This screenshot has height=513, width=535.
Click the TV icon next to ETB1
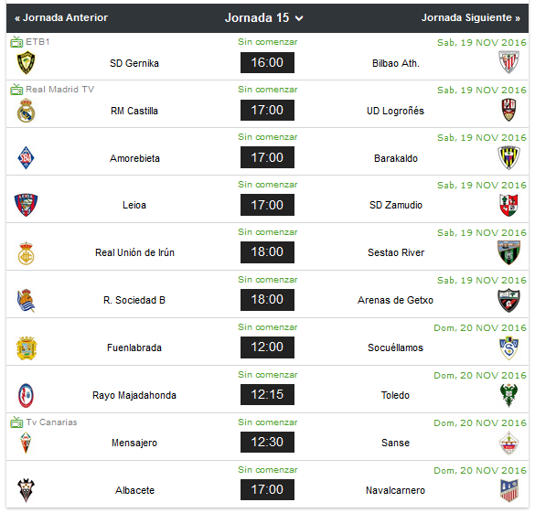point(16,42)
